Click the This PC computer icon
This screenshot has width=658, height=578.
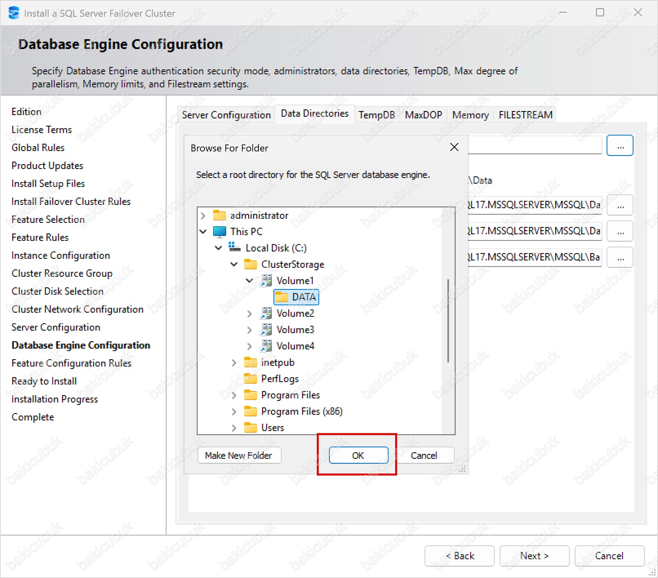(x=220, y=232)
